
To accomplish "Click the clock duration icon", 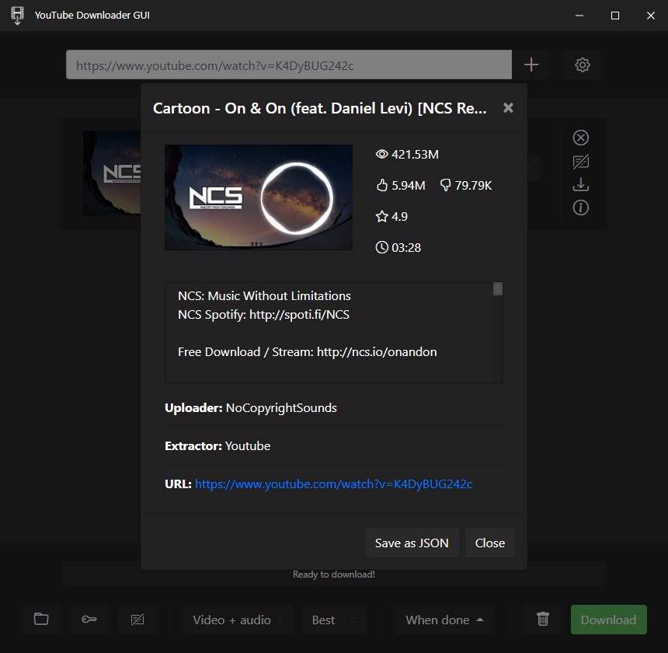I will coord(381,247).
